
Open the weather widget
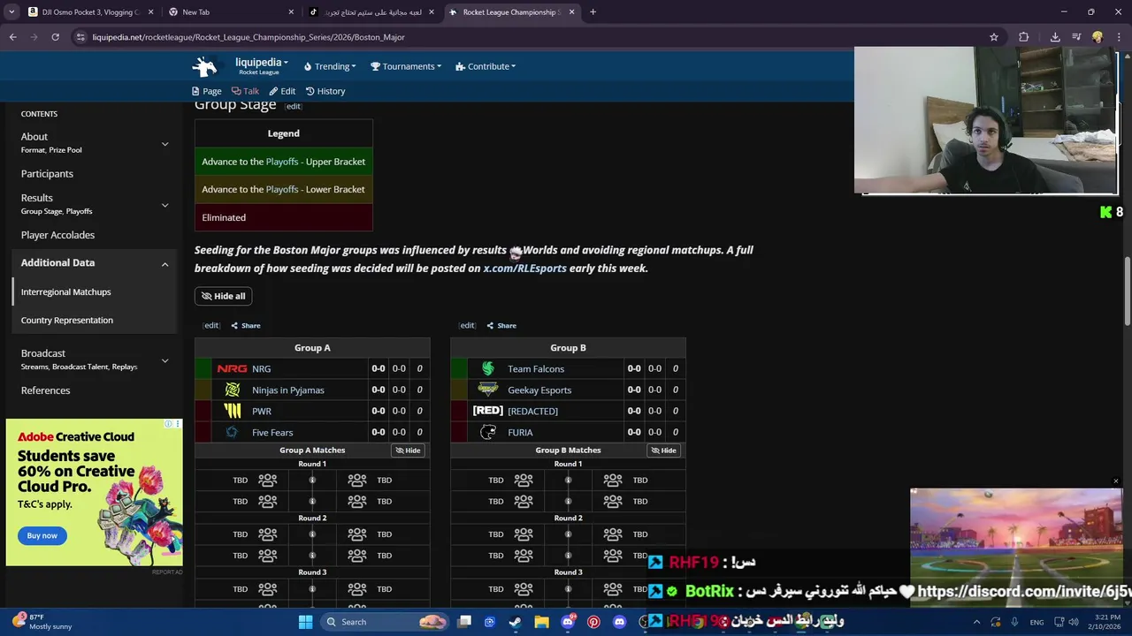coord(42,622)
